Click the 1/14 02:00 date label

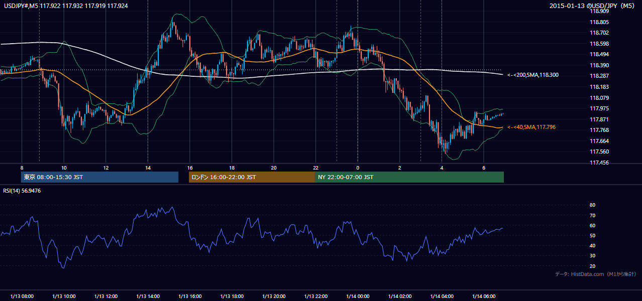(x=399, y=296)
